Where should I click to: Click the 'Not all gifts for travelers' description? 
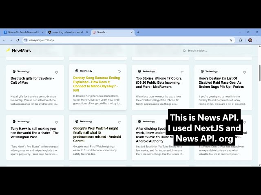pos(34,100)
